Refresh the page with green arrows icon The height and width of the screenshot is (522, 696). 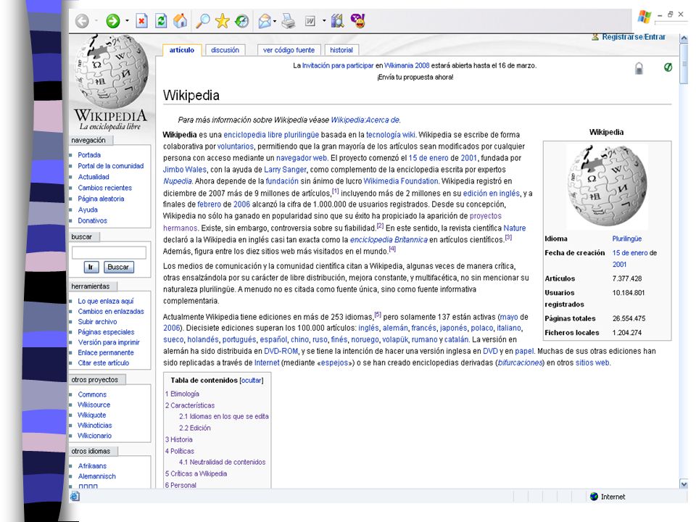click(x=161, y=21)
